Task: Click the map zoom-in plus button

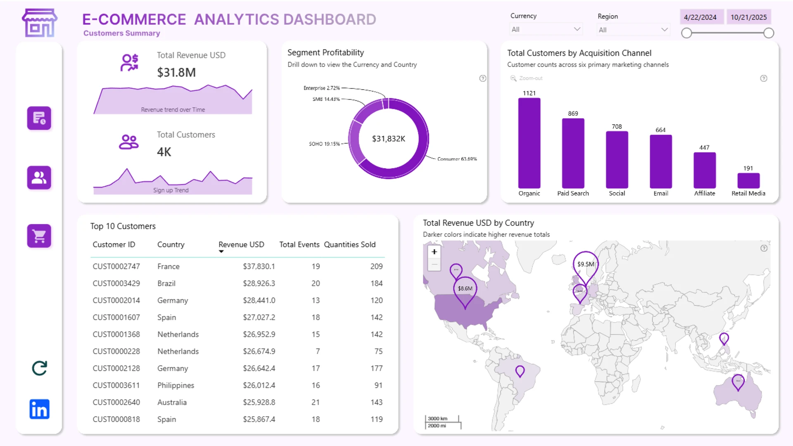Action: tap(434, 251)
